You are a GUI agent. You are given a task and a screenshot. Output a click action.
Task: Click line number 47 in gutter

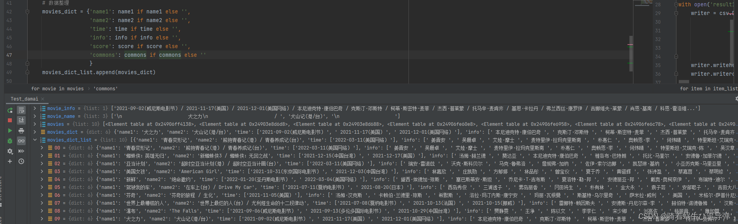pos(9,55)
